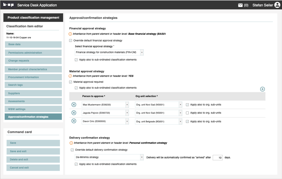Open the Base data section
Screen dimensions: 282x179
click(33, 44)
